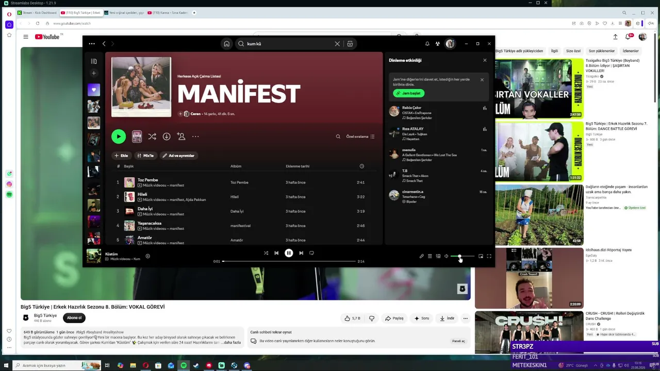The image size is (660, 371).
Task: Skip to next track
Action: point(301,253)
